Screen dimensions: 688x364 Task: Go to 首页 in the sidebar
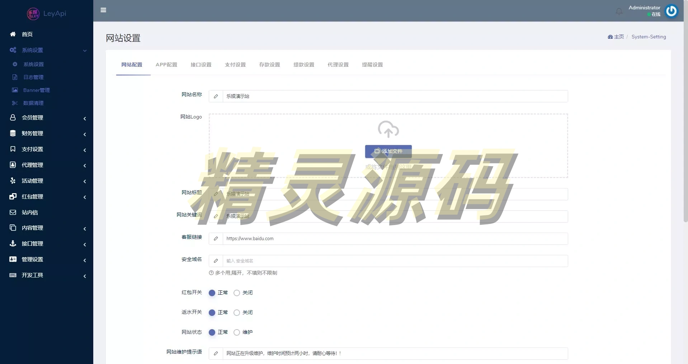click(x=27, y=34)
